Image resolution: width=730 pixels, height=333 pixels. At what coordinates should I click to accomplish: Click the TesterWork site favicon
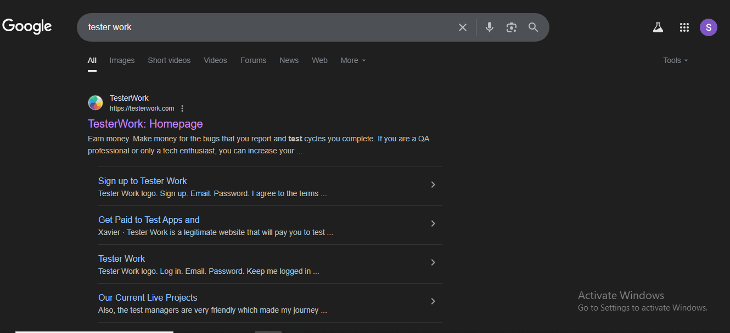pyautogui.click(x=96, y=103)
